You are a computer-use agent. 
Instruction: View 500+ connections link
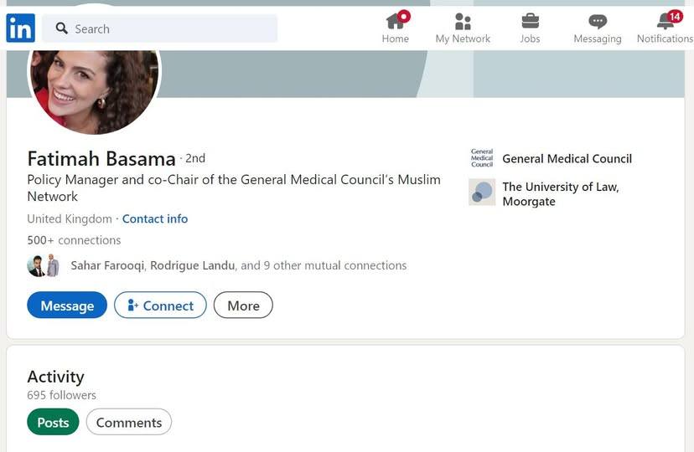click(74, 240)
